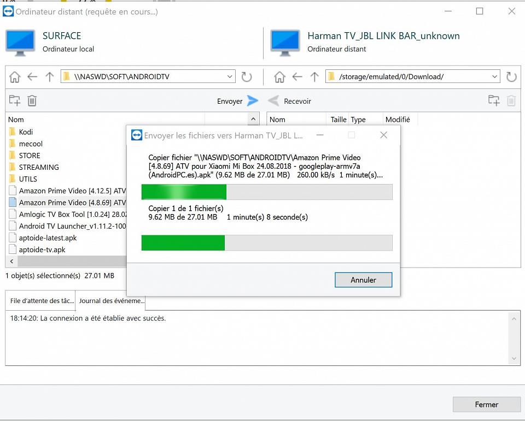Image resolution: width=525 pixels, height=421 pixels.
Task: Expand local path dropdown \\NASWD\SOFT\ANDROIDTV
Action: tap(230, 76)
